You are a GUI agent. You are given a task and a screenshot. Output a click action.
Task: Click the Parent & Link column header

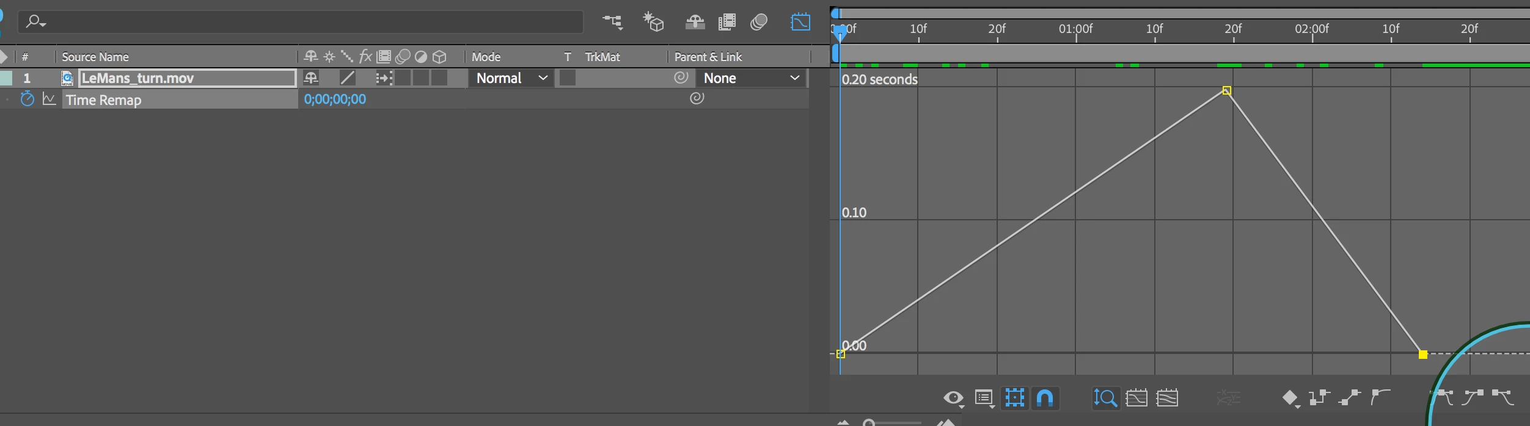pos(708,57)
